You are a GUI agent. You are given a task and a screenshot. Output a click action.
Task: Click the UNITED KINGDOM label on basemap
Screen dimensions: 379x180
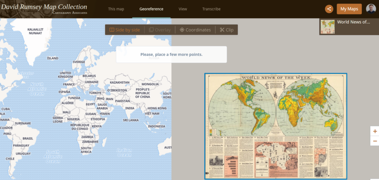[x=66, y=75]
